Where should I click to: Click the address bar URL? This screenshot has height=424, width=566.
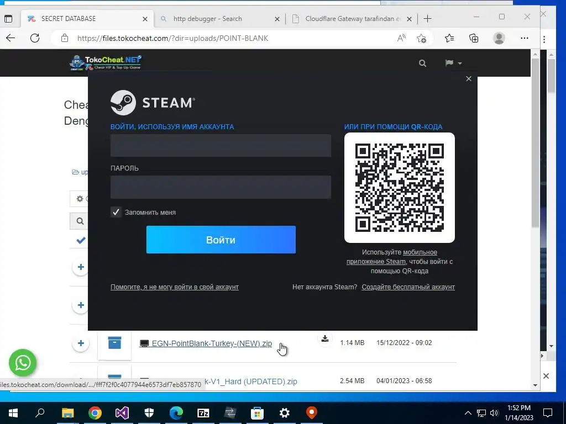172,38
